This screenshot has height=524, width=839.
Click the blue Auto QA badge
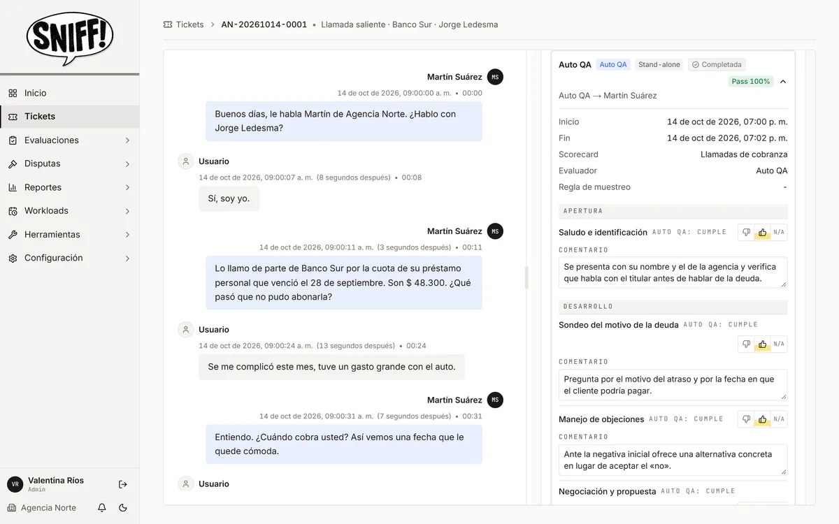point(613,64)
